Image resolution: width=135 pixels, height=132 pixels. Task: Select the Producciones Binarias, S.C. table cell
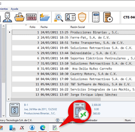pyautogui.click(x=103, y=32)
